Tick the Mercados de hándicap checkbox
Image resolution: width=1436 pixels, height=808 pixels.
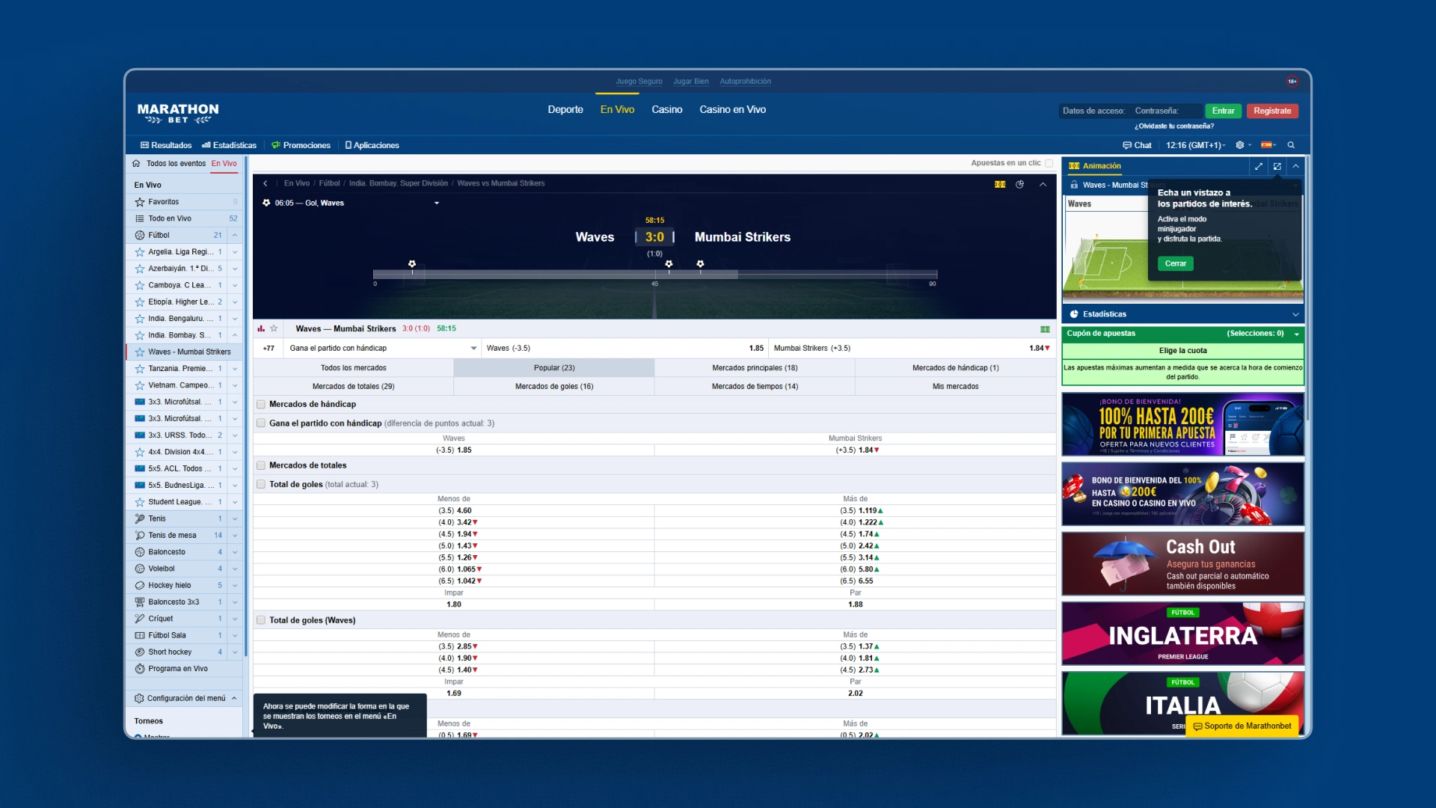coord(261,404)
